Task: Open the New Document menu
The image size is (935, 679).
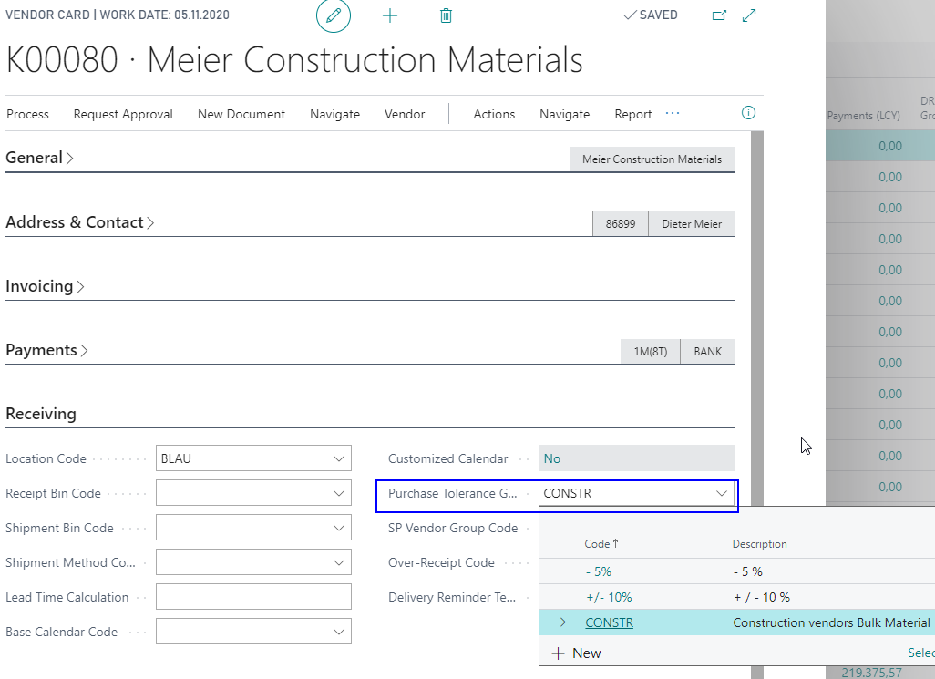Action: pos(241,114)
